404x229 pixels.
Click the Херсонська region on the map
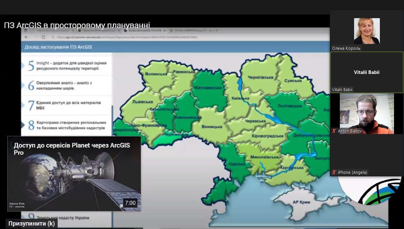(291, 168)
